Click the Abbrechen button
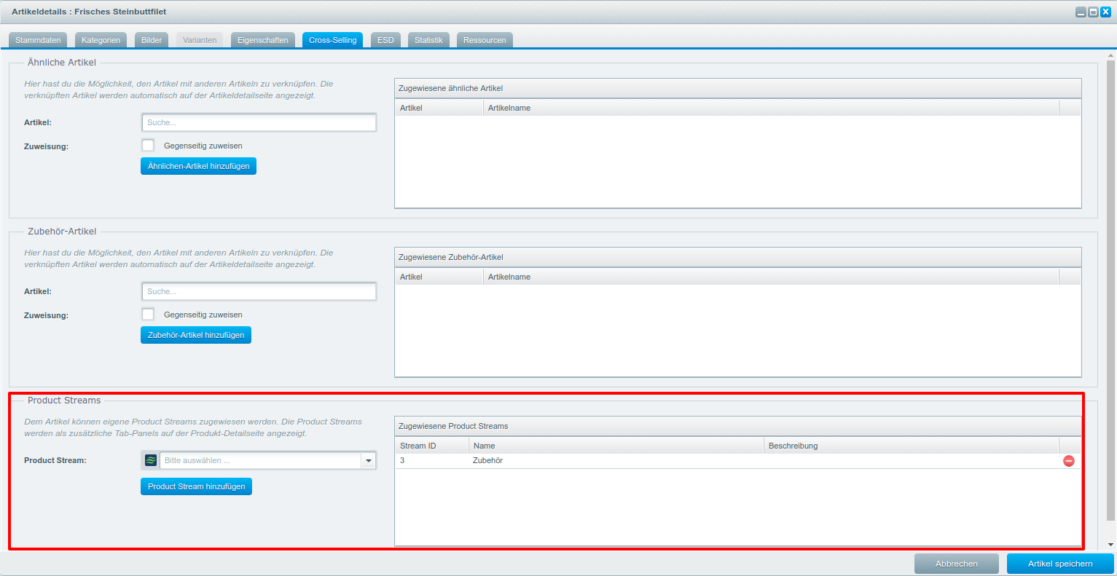 957,564
